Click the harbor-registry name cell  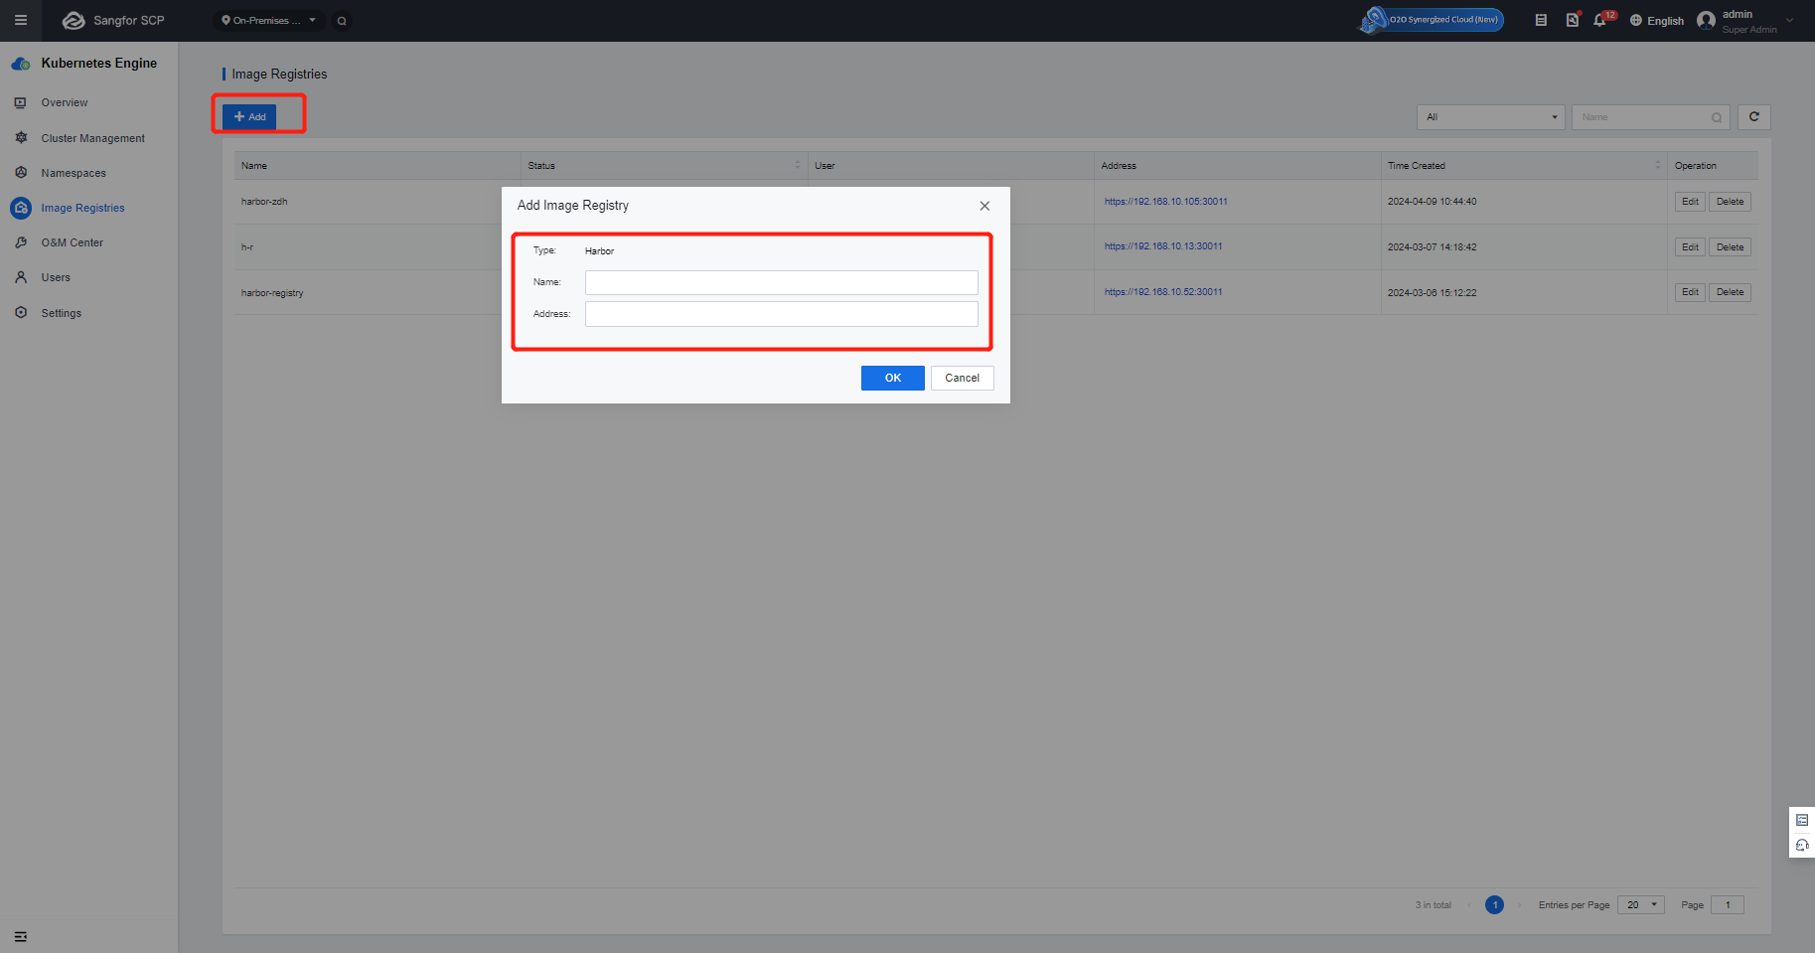[272, 293]
